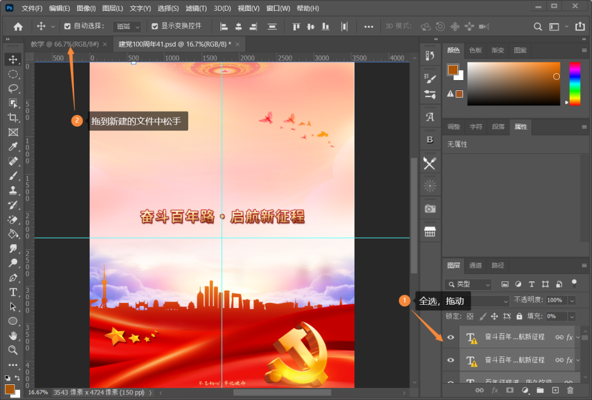This screenshot has height=400, width=592.
Task: Select the Crop tool
Action: click(x=13, y=117)
